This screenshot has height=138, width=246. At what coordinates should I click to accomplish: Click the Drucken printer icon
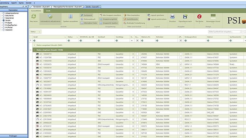tap(173, 16)
